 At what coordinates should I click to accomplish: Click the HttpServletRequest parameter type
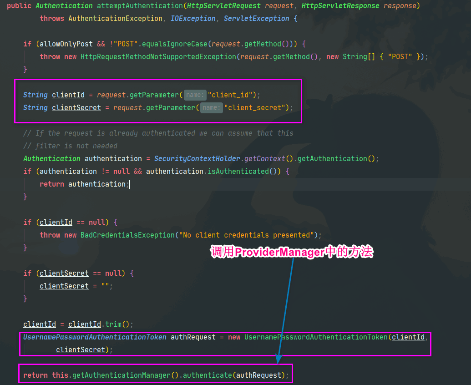[224, 6]
